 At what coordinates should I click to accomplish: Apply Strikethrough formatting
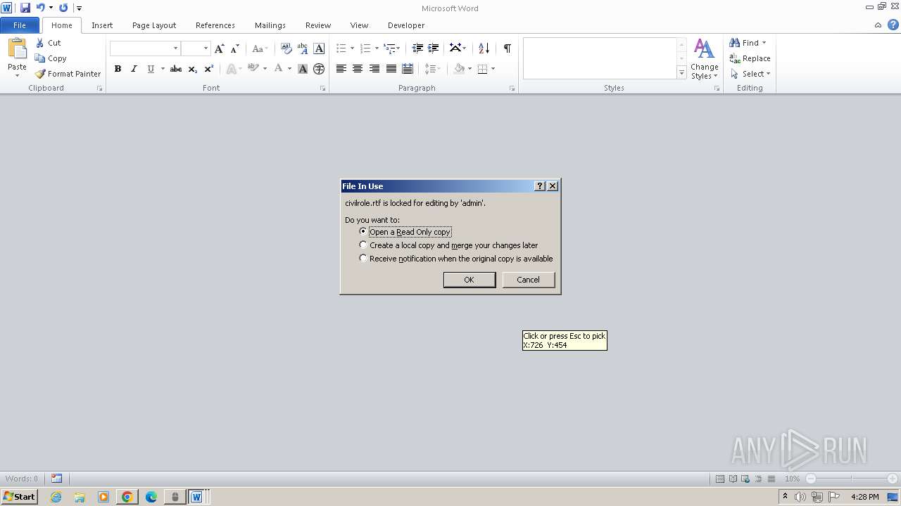[x=176, y=69]
